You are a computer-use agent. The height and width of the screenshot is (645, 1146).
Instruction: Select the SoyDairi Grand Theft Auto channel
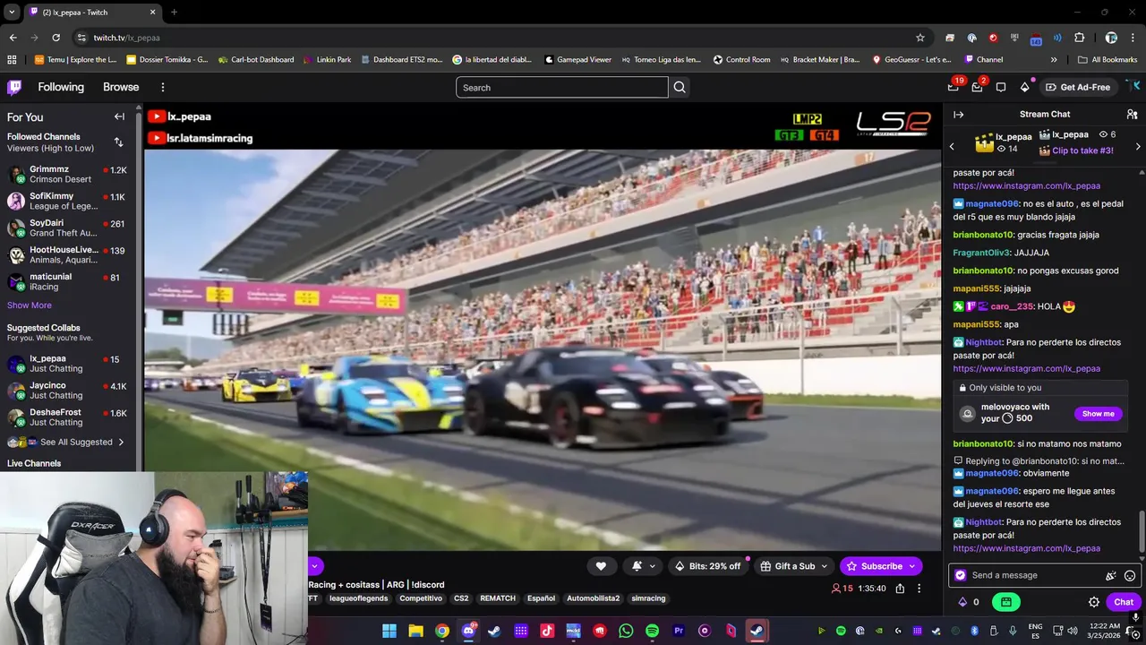pos(68,228)
